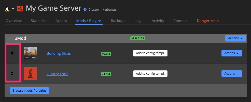Open the Danger zone tab
Viewport: 251px width, 102px height.
click(x=208, y=21)
